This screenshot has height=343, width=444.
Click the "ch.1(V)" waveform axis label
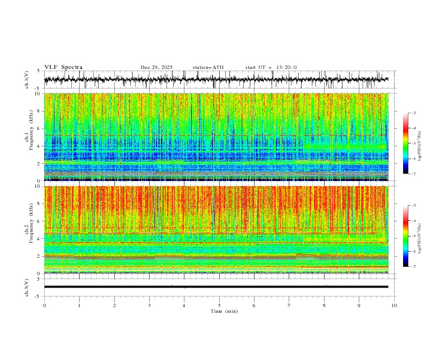27,80
